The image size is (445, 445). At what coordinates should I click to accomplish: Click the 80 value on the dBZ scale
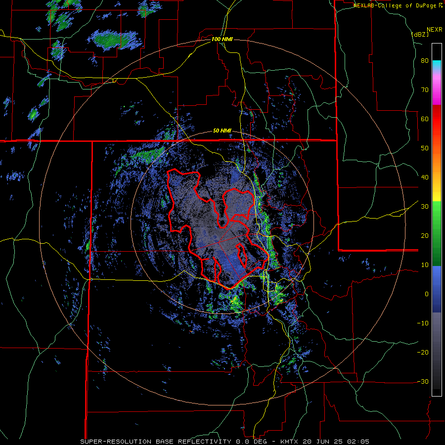[425, 61]
